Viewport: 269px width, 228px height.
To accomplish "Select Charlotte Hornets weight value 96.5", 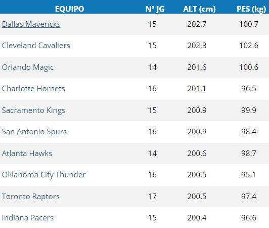I will [x=249, y=89].
